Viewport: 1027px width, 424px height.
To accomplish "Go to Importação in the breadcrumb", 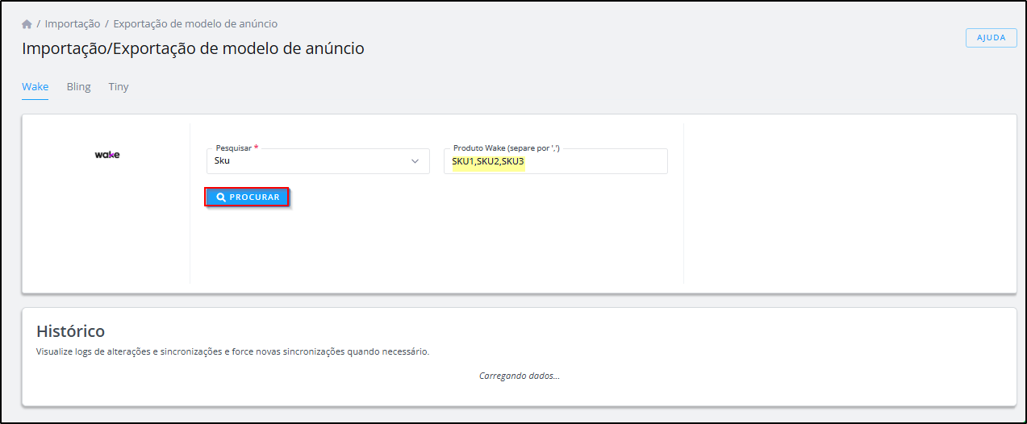I will tap(73, 24).
